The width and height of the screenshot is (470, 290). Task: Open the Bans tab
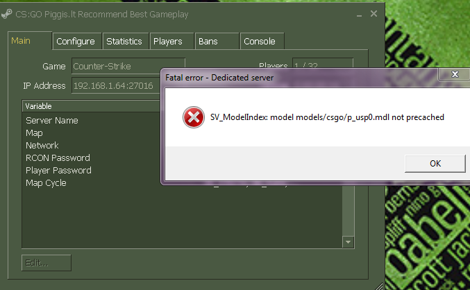[x=217, y=41]
